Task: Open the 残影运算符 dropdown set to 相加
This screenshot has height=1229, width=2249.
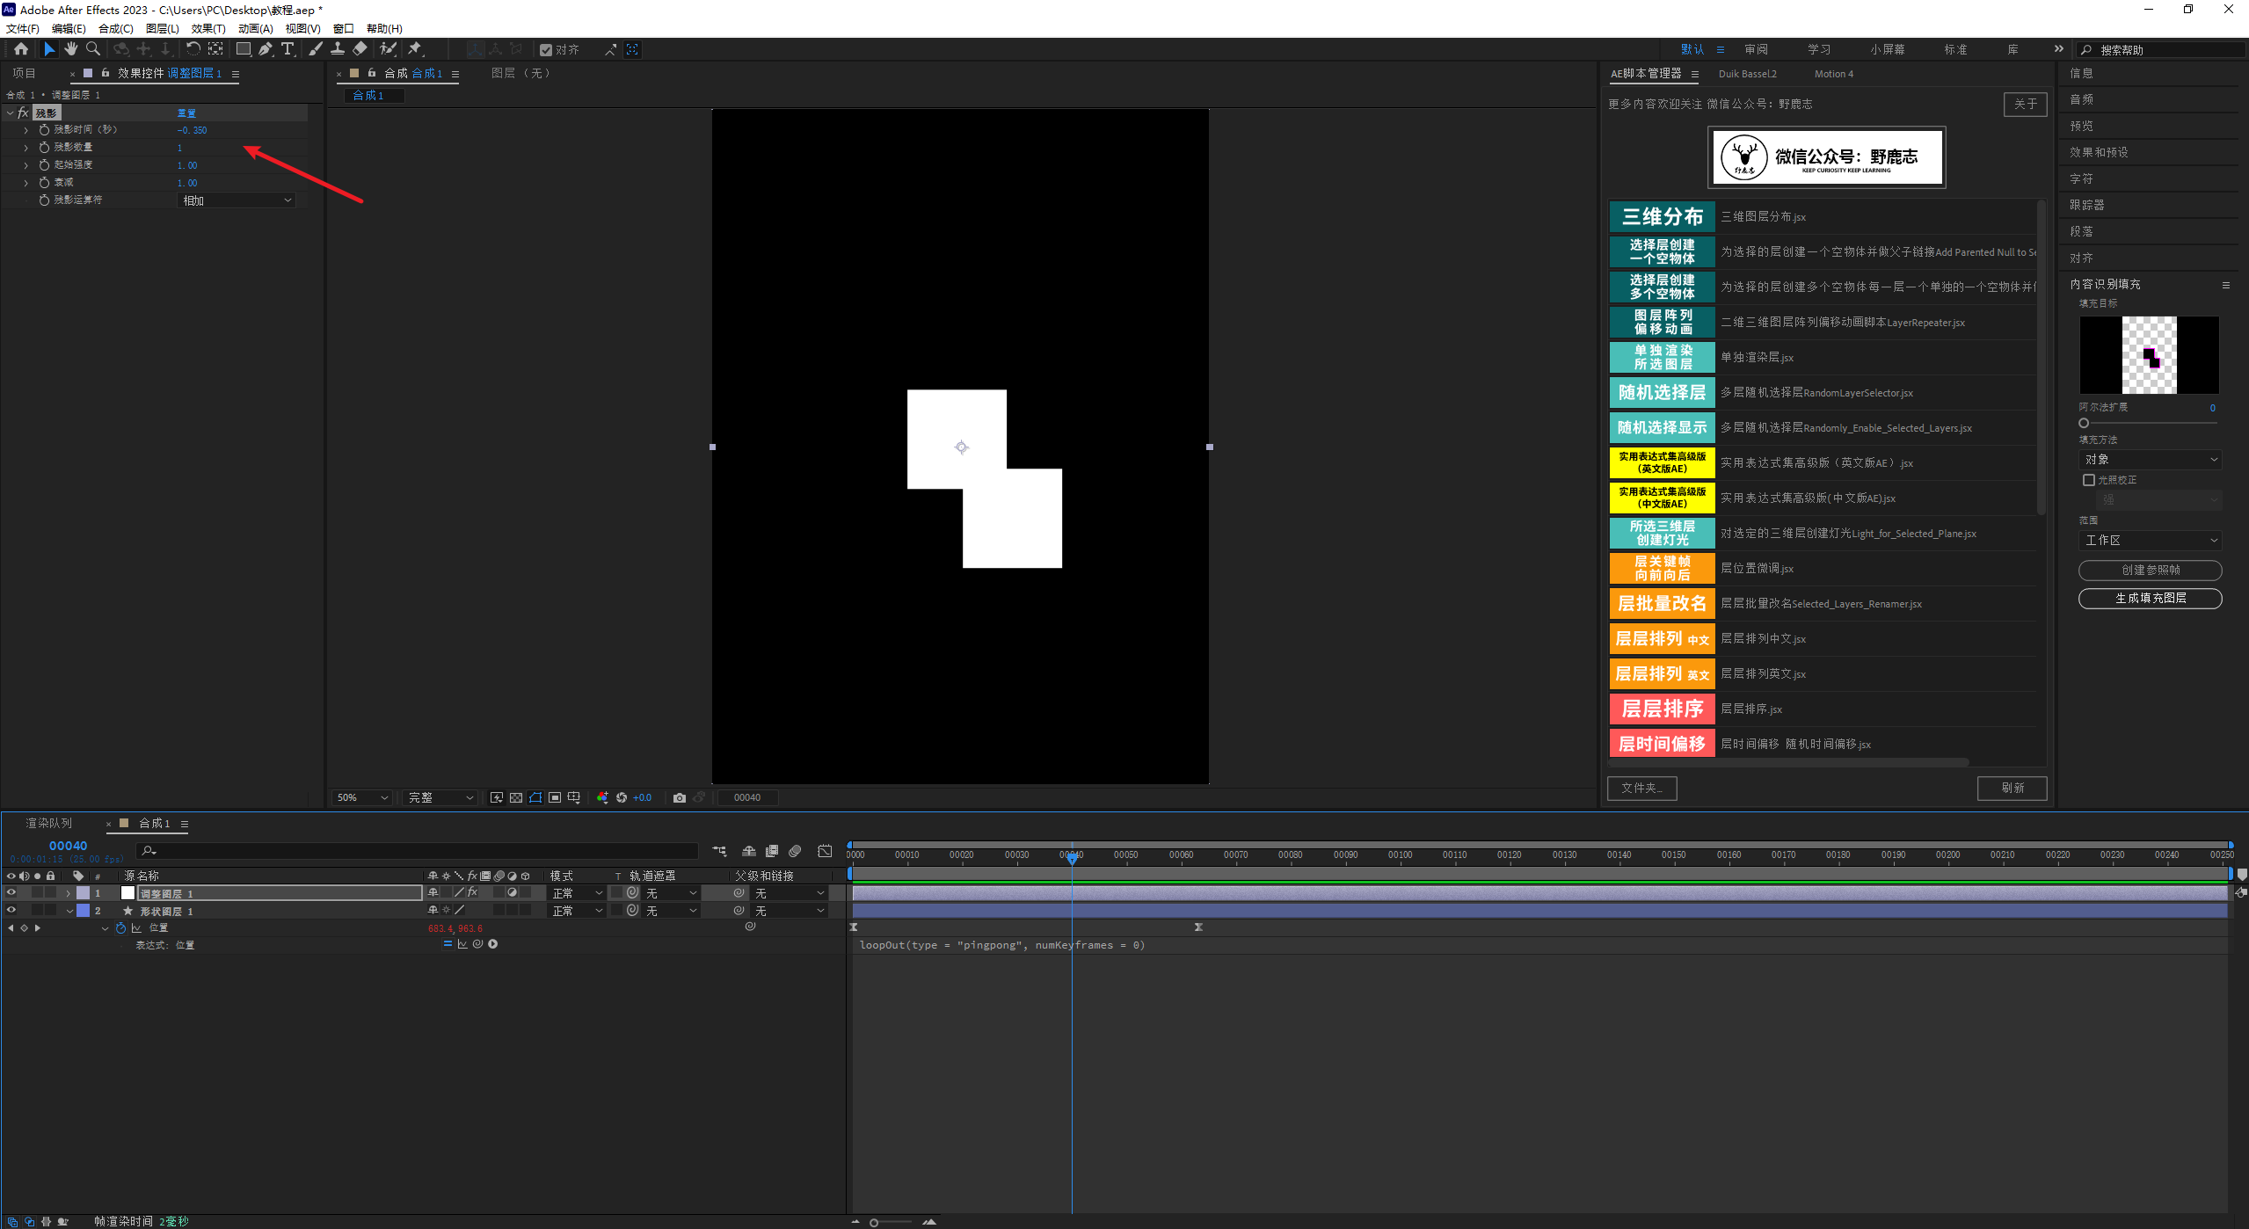Action: pos(236,200)
